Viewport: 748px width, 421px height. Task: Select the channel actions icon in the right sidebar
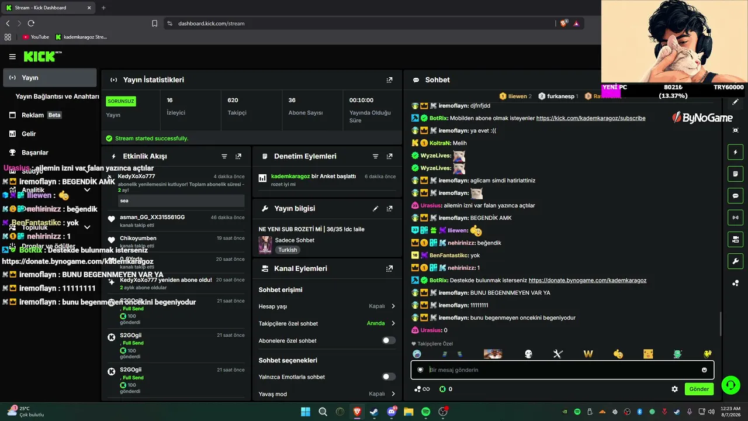pos(736,239)
